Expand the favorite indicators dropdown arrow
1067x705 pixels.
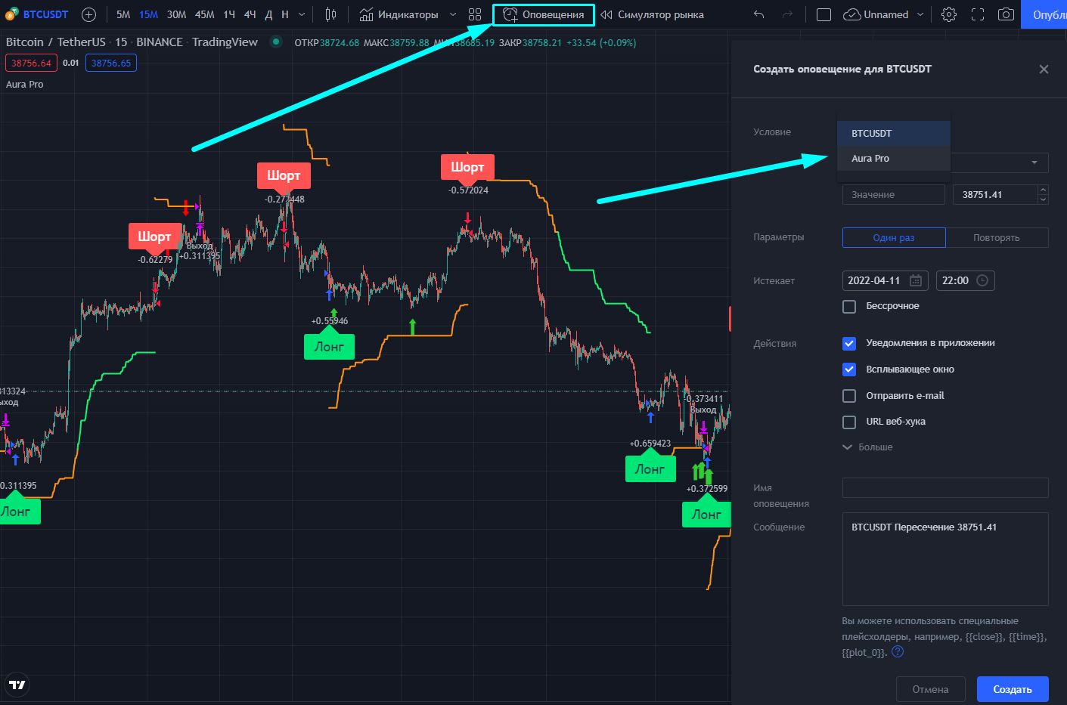[x=453, y=14]
